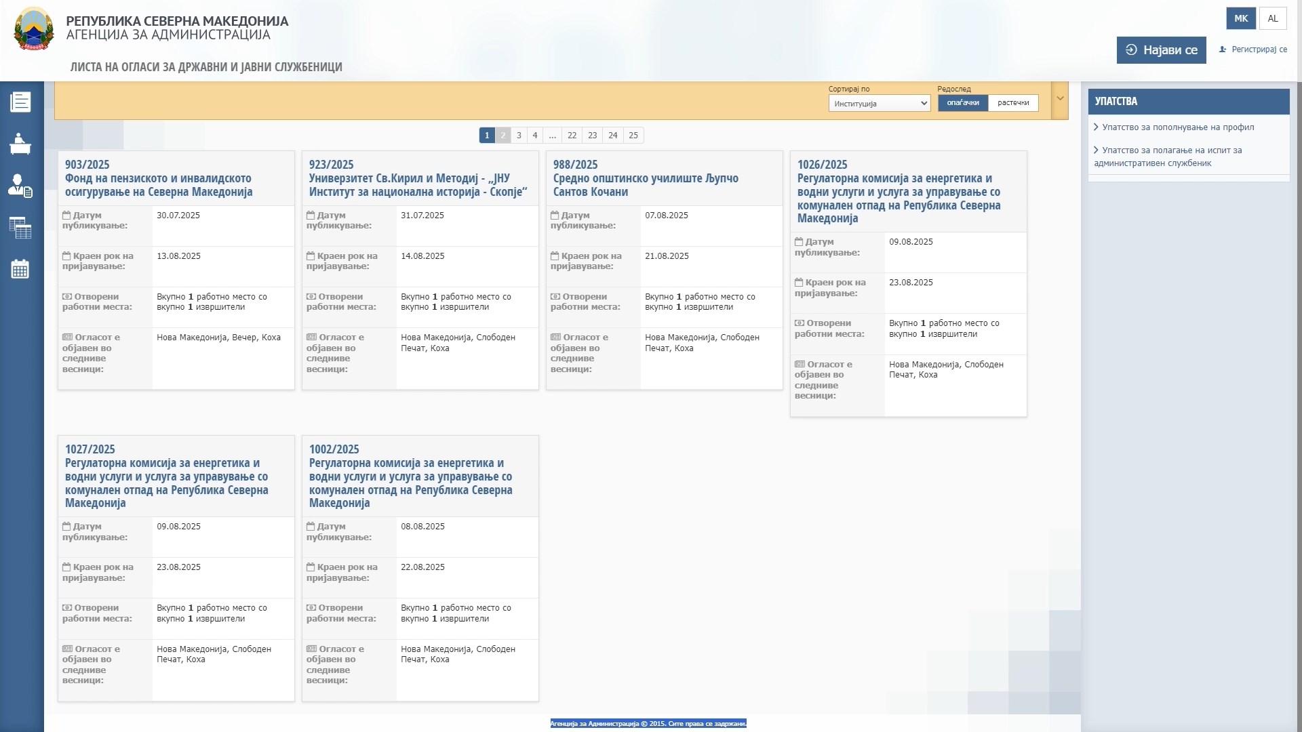The height and width of the screenshot is (732, 1302).
Task: Open the 'Сортирај по' Институција dropdown
Action: [x=879, y=104]
